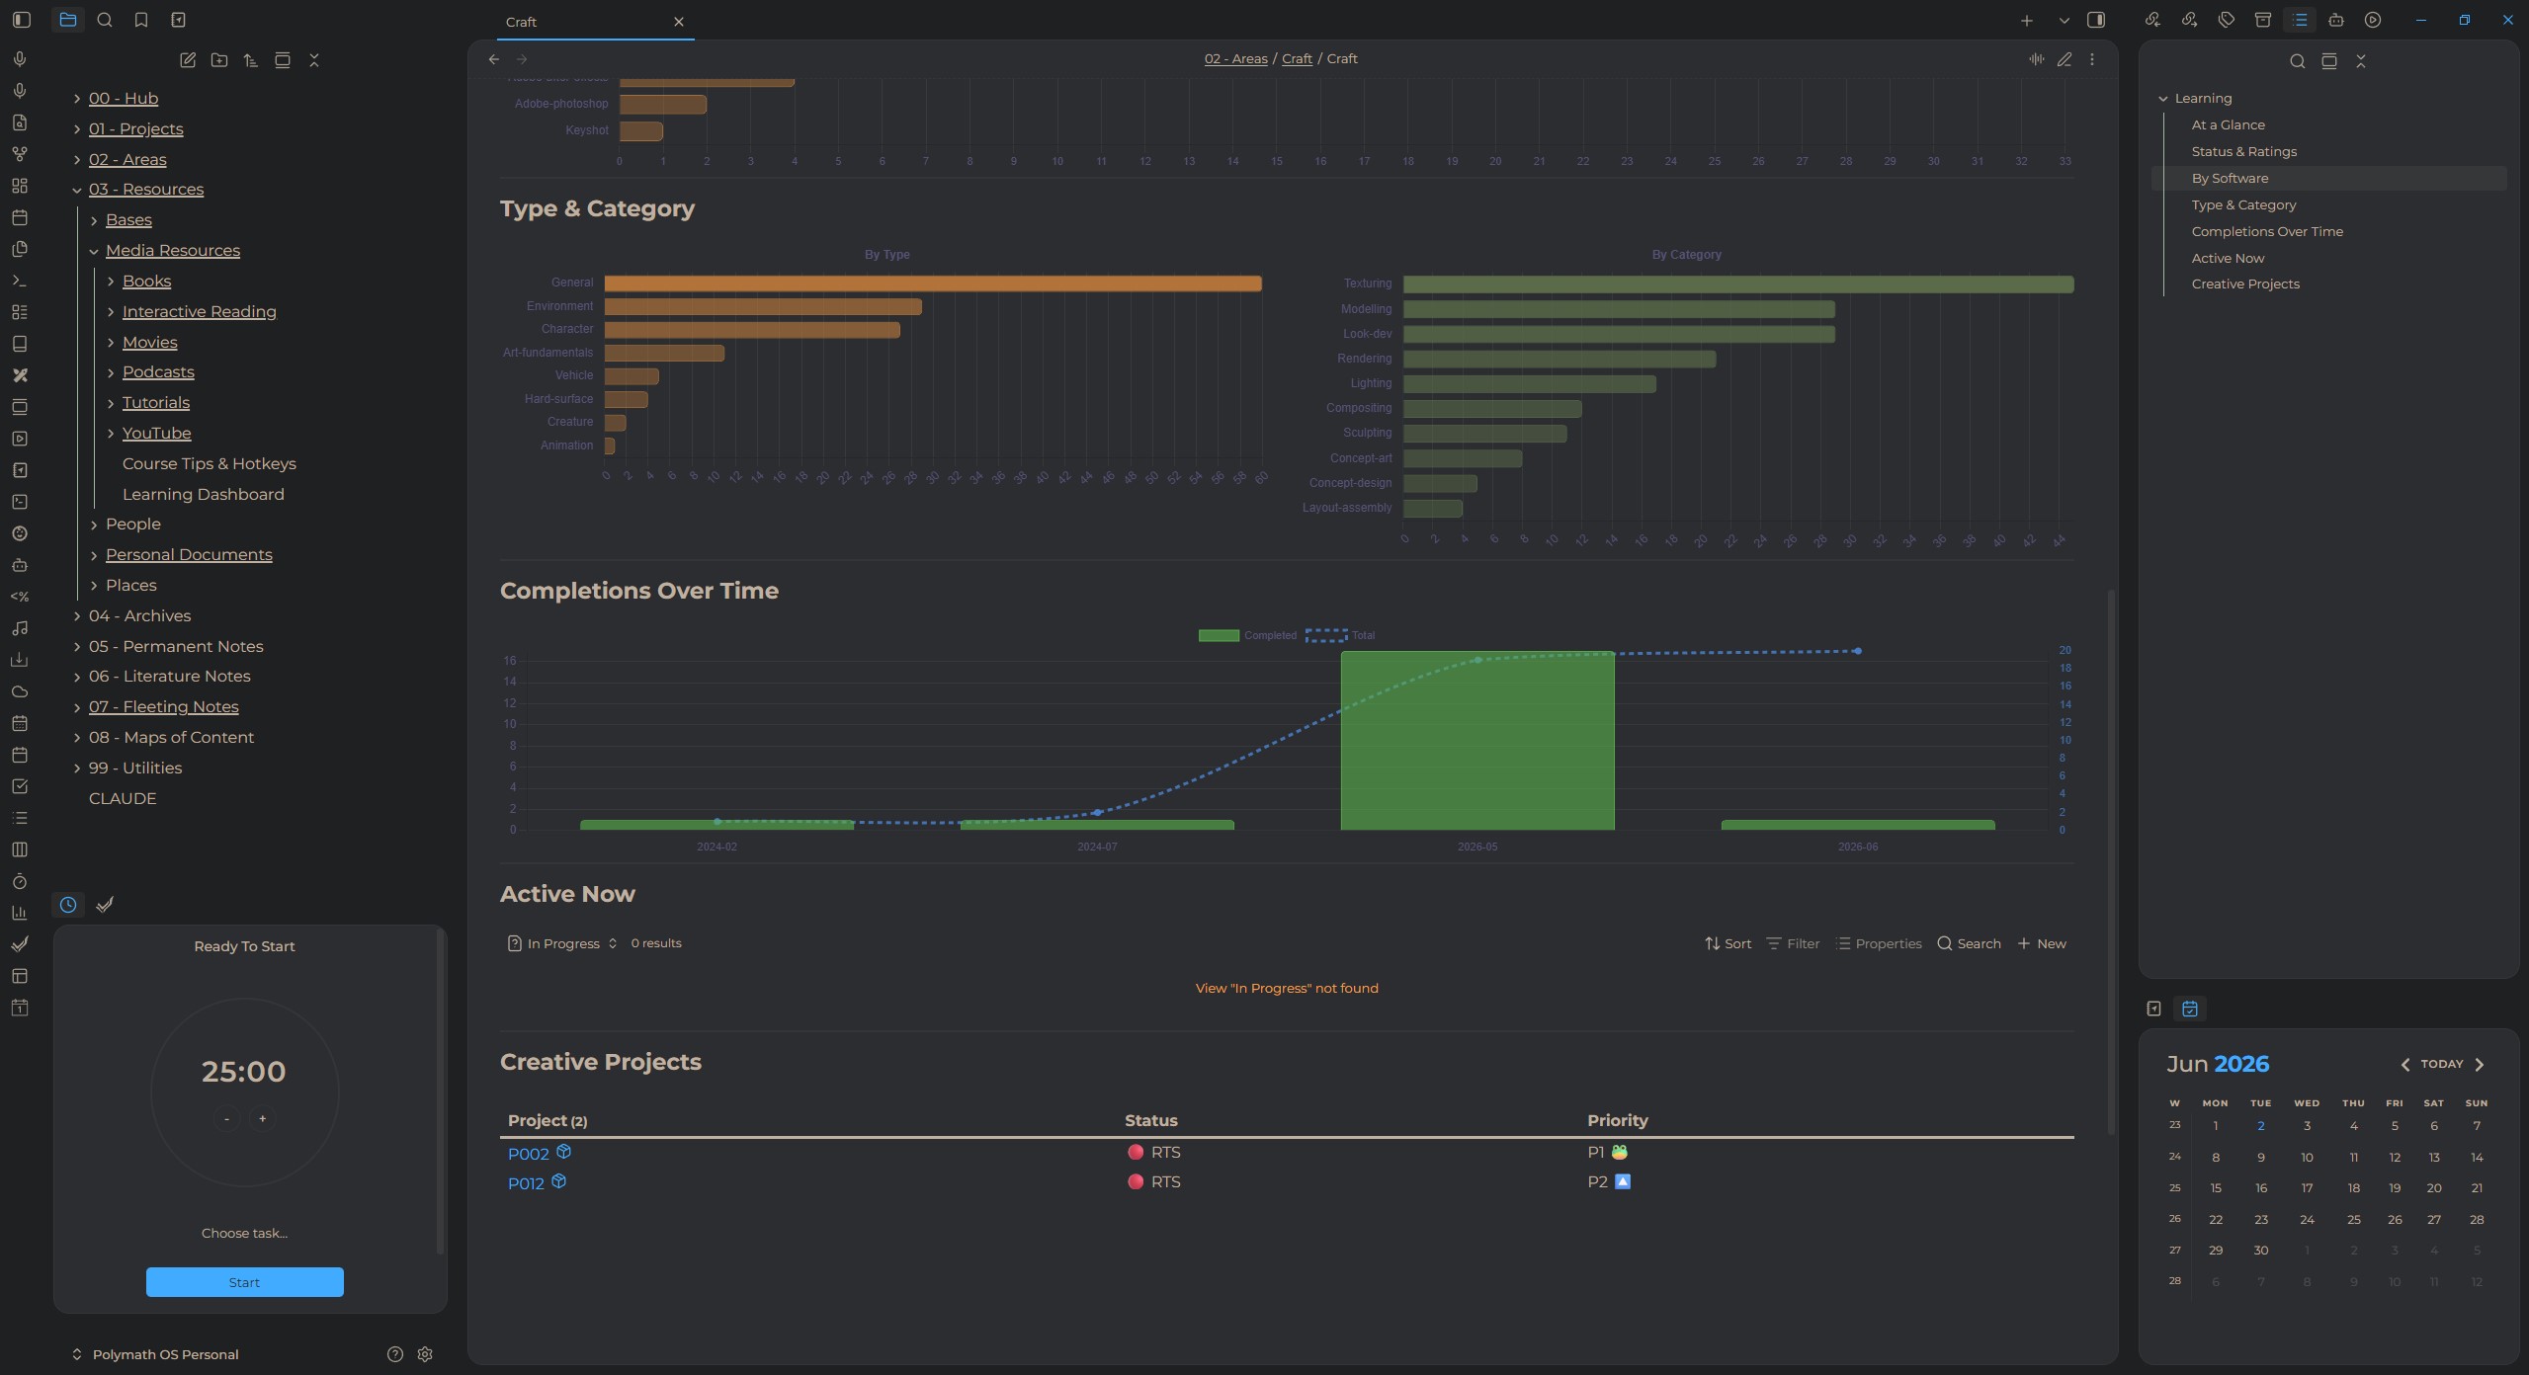This screenshot has width=2529, height=1375.
Task: Open the tab list dropdown chevron
Action: [2064, 21]
